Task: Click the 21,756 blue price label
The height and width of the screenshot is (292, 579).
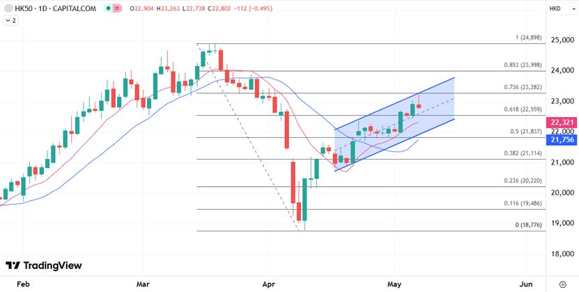Action: click(562, 139)
